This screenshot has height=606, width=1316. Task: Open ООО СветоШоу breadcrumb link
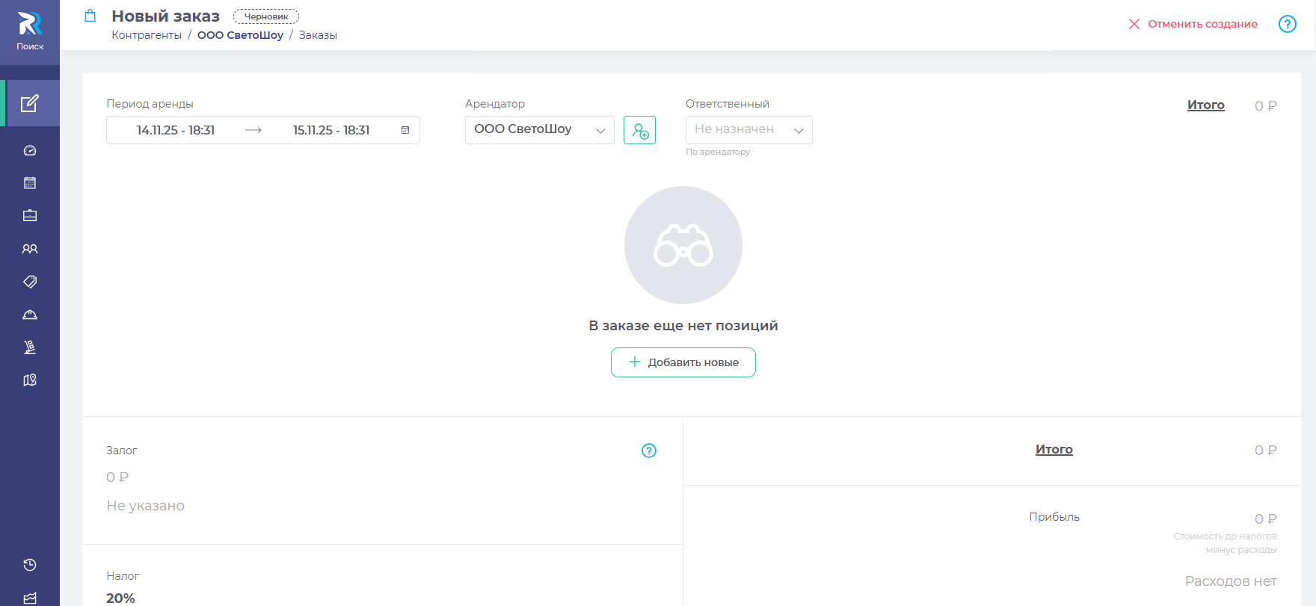pos(240,35)
